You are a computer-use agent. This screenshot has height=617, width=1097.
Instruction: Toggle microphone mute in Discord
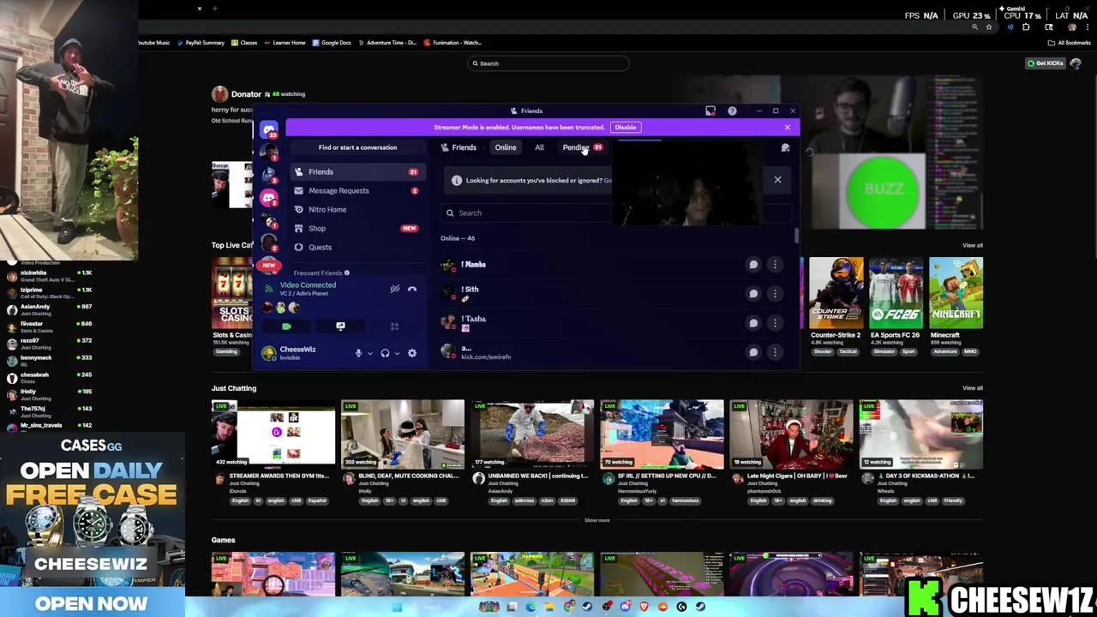[x=358, y=353]
